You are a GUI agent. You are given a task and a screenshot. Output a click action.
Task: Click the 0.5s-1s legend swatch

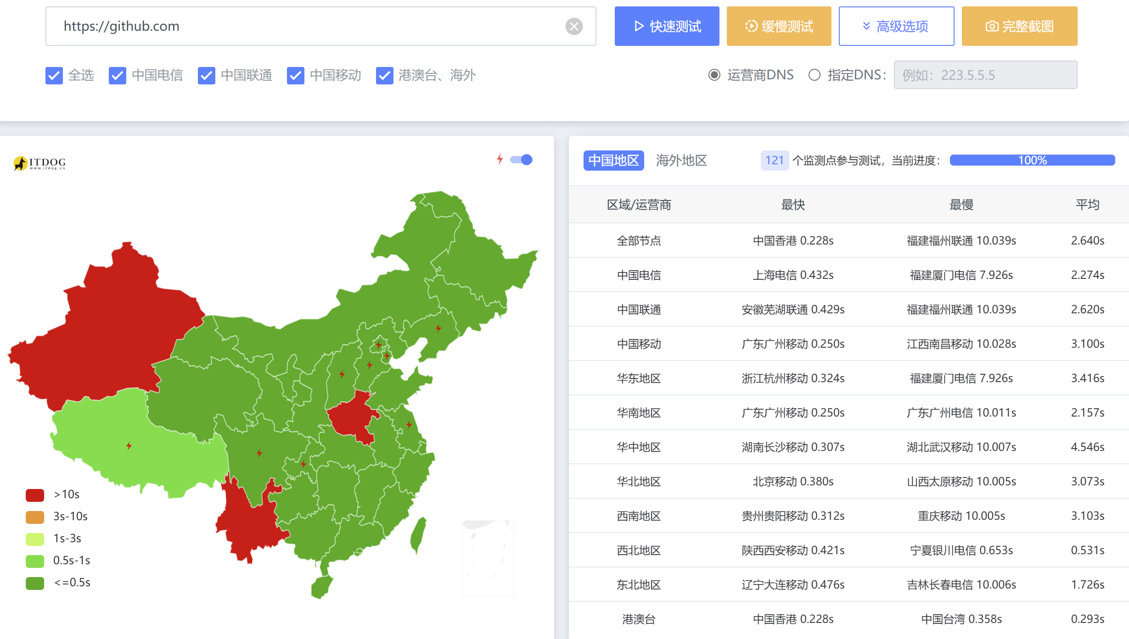point(35,561)
